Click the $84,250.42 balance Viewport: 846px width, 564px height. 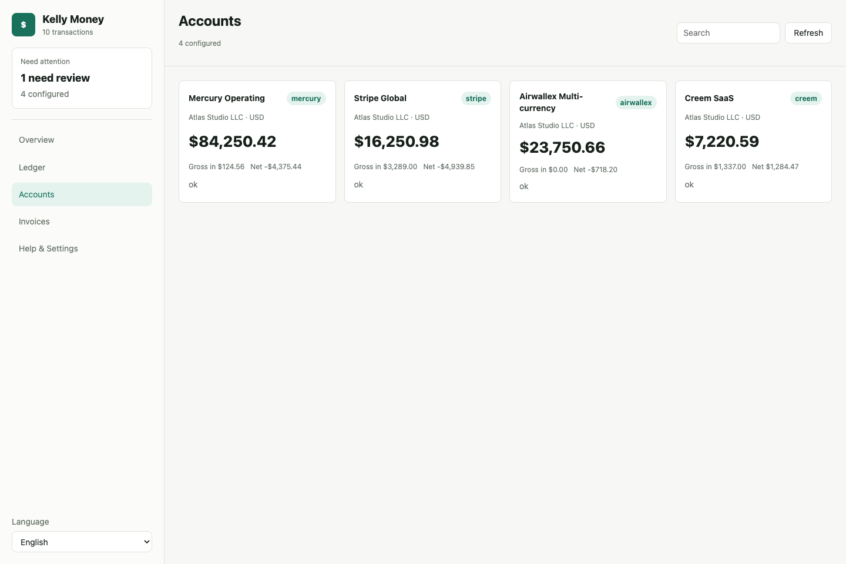click(x=233, y=142)
